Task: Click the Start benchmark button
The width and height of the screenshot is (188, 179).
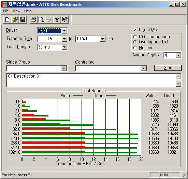Action: pyautogui.click(x=168, y=68)
